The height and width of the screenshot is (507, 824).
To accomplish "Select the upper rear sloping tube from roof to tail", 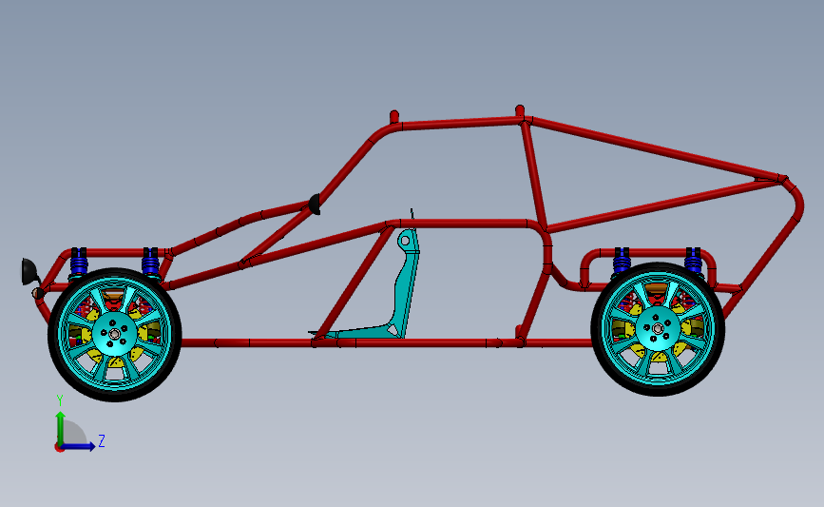I will 654,148.
